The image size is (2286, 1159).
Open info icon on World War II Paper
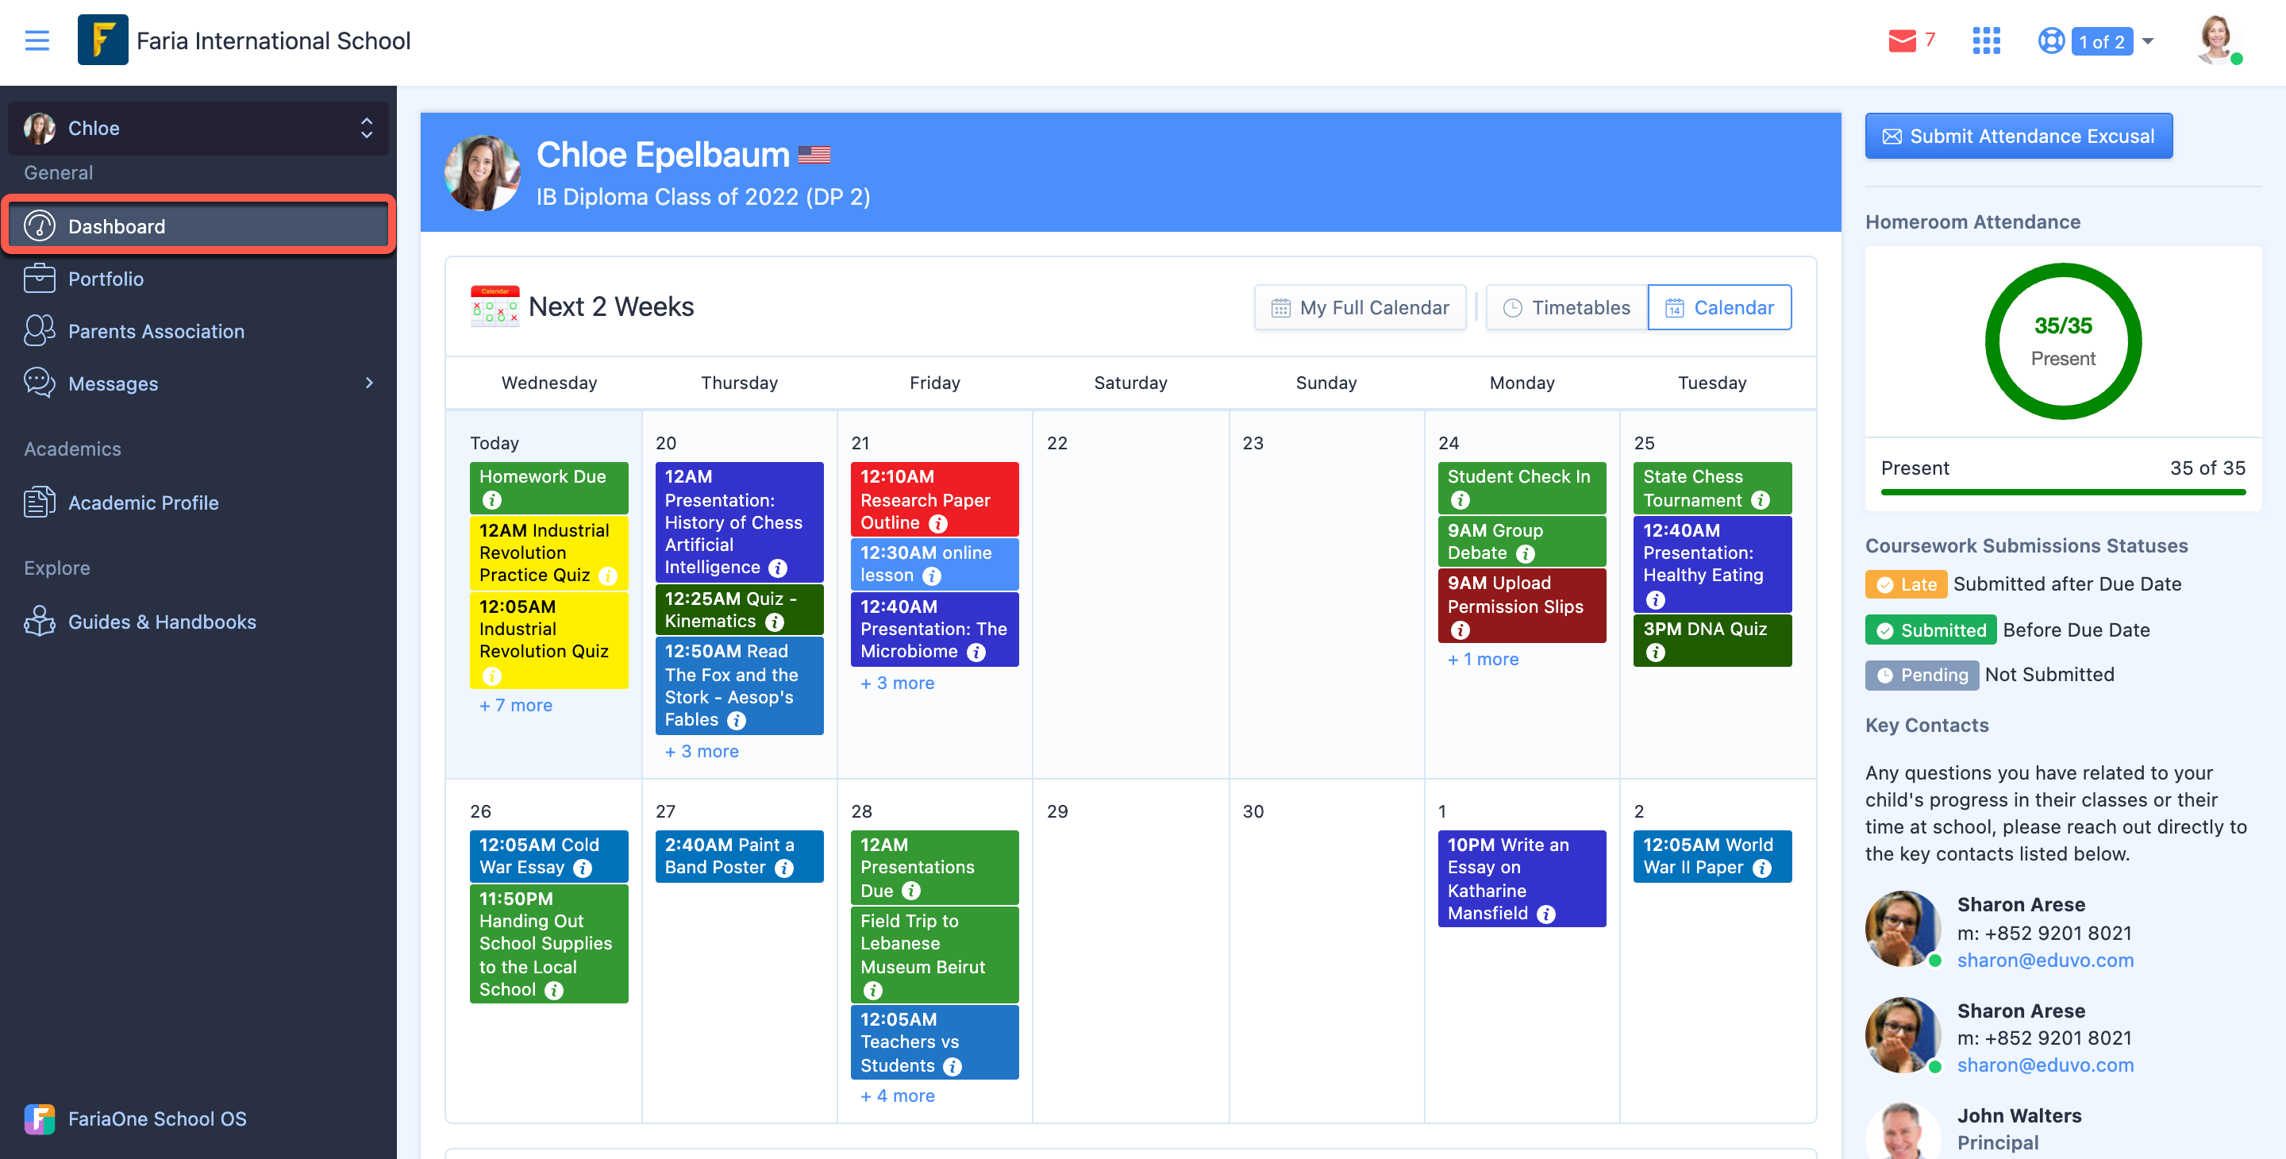click(1761, 868)
